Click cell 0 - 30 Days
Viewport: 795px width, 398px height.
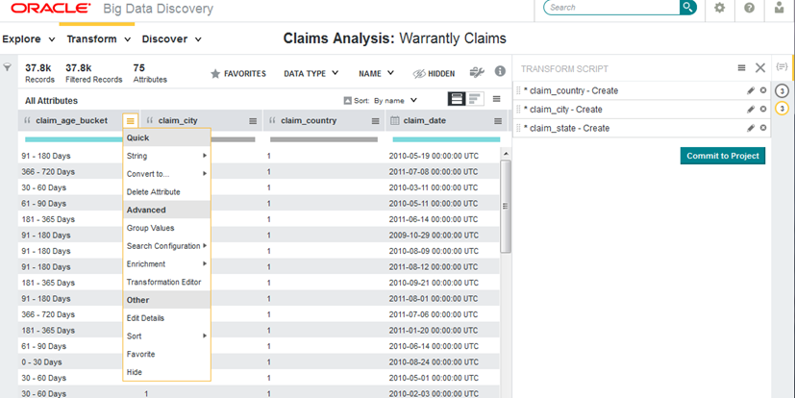tap(41, 362)
